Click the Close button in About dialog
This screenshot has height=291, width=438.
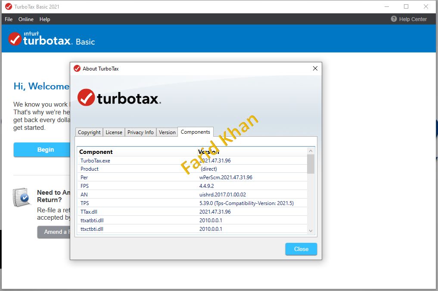coord(301,249)
